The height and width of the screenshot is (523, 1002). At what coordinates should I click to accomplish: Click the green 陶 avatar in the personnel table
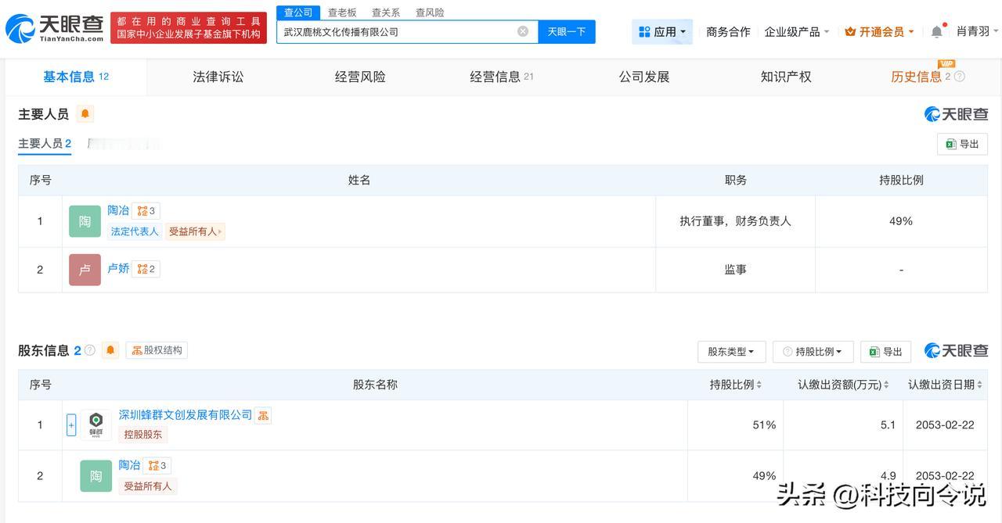pos(85,221)
